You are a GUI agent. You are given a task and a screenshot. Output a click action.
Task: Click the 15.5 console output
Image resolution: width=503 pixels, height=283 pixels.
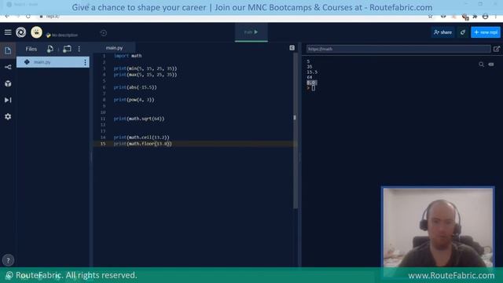312,72
